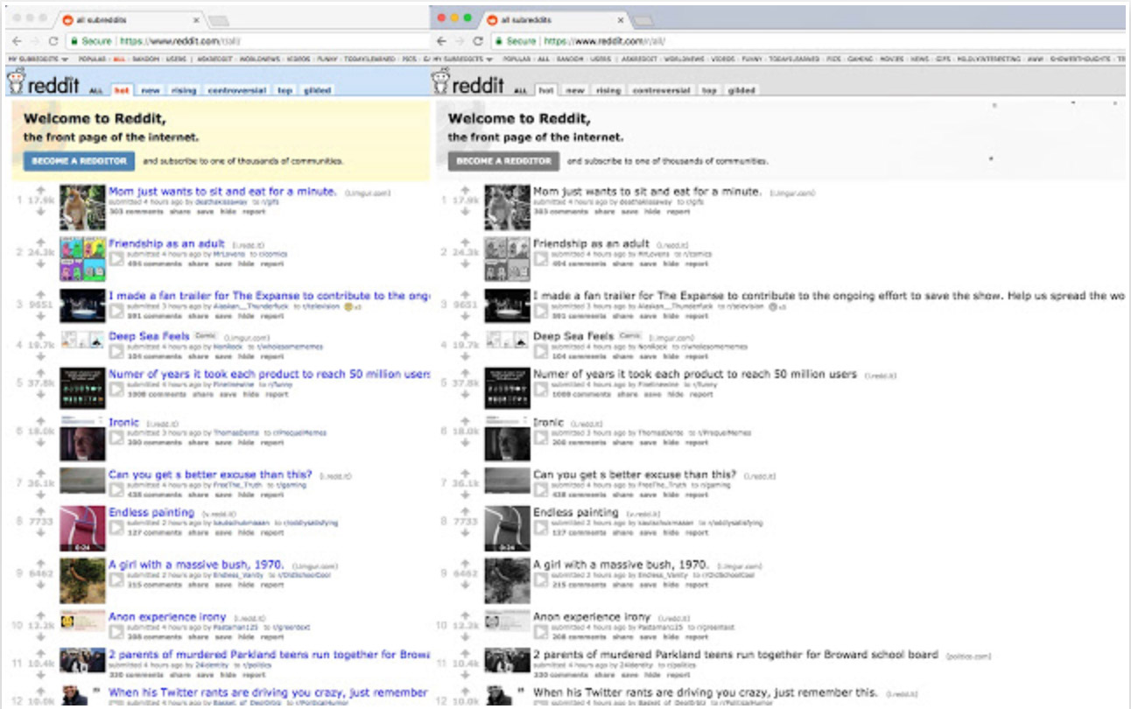Click gray BECOME A REDDITOR button in right window

point(504,161)
